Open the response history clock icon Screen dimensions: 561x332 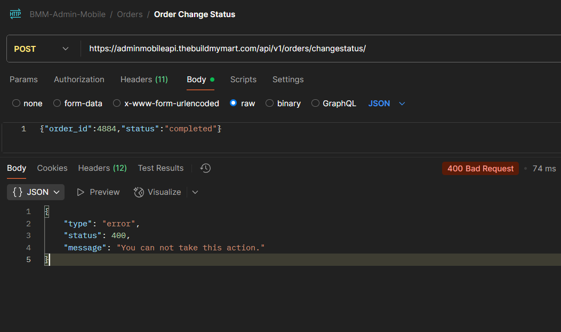tap(205, 168)
